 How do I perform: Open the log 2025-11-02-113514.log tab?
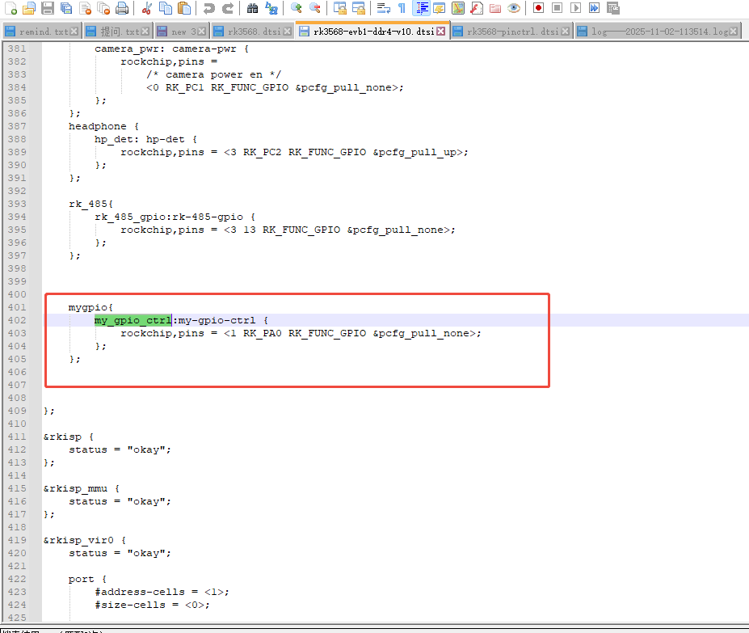[659, 32]
